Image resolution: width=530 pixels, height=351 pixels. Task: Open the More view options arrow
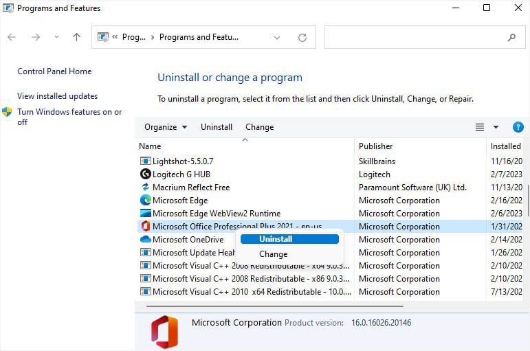point(496,127)
